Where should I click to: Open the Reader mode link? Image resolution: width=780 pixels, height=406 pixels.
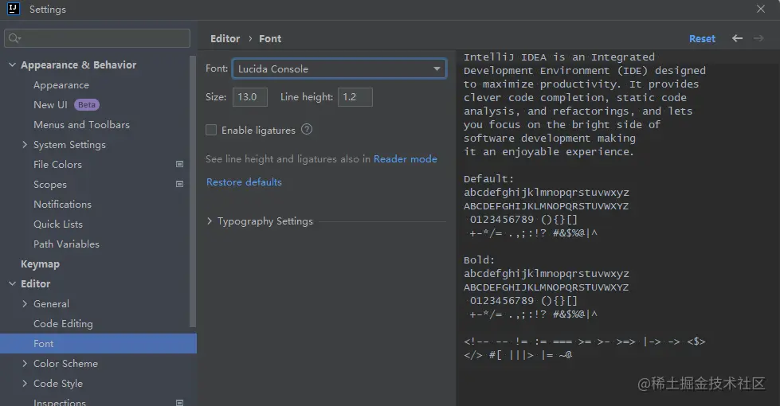click(405, 159)
